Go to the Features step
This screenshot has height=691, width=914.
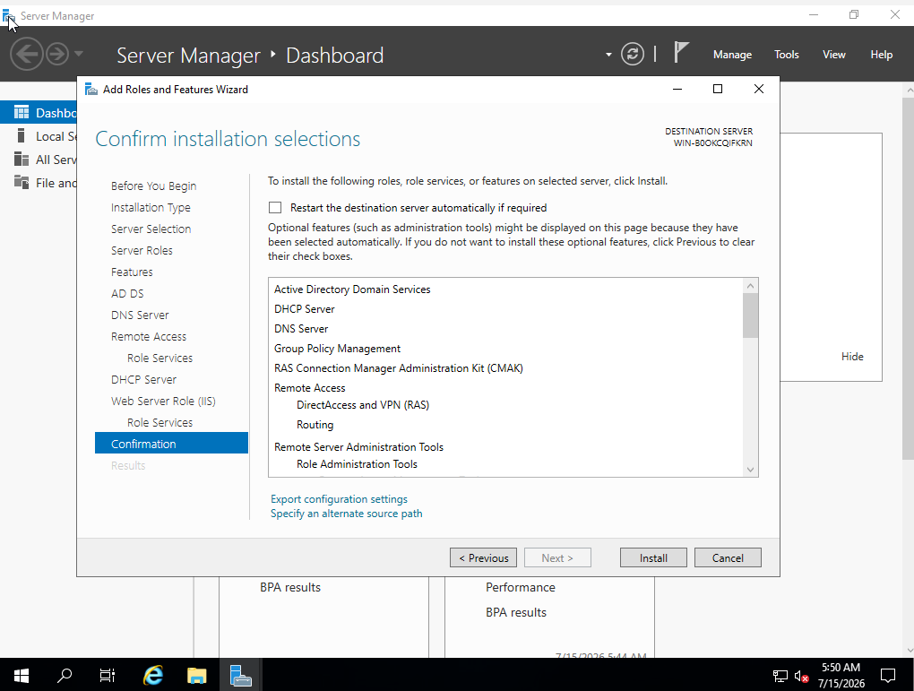132,272
